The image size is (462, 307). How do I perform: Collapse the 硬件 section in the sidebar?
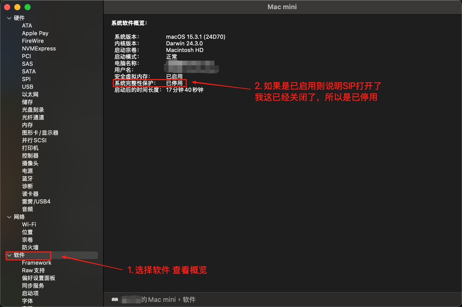9,18
